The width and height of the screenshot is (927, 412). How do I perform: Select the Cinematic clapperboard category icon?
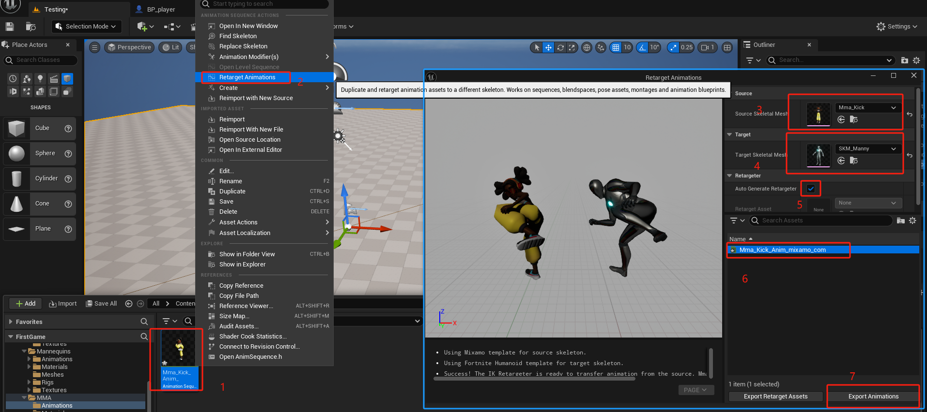tap(54, 79)
